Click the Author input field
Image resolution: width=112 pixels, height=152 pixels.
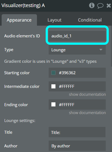point(77,146)
